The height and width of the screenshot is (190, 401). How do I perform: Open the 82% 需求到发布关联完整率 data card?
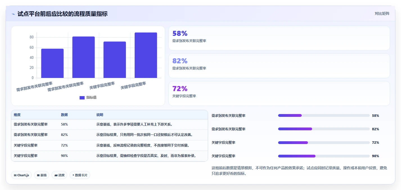click(279, 66)
